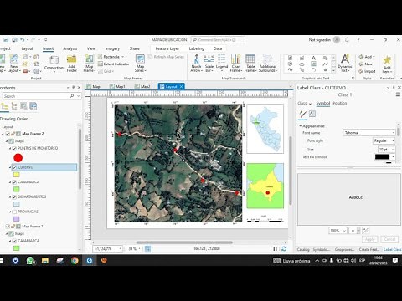Open Font name dropdown Tahoma

click(369, 133)
